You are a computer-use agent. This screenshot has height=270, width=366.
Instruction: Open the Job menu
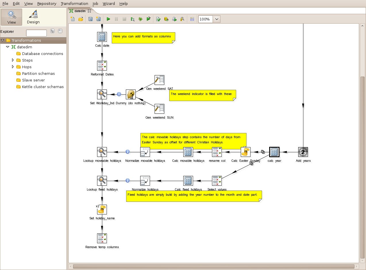click(95, 3)
